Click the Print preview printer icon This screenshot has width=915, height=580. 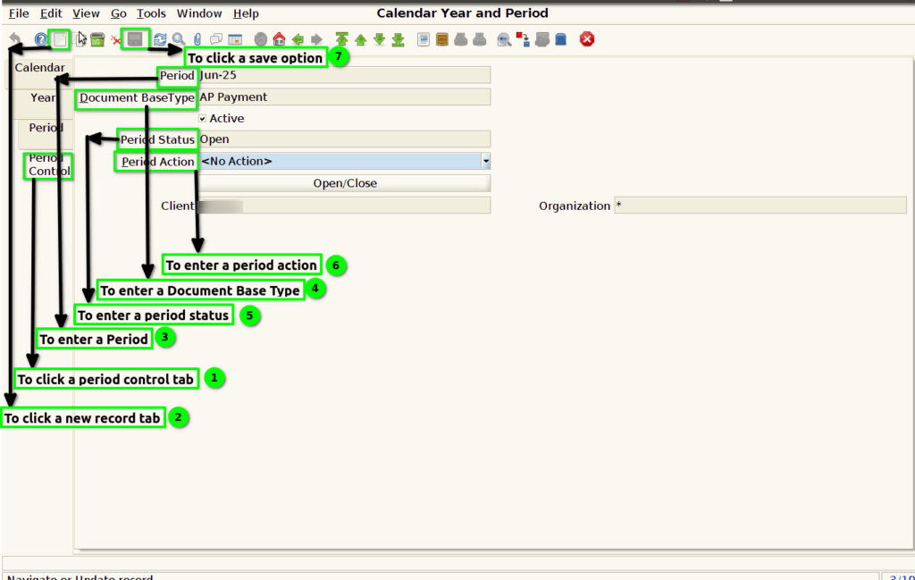[461, 39]
